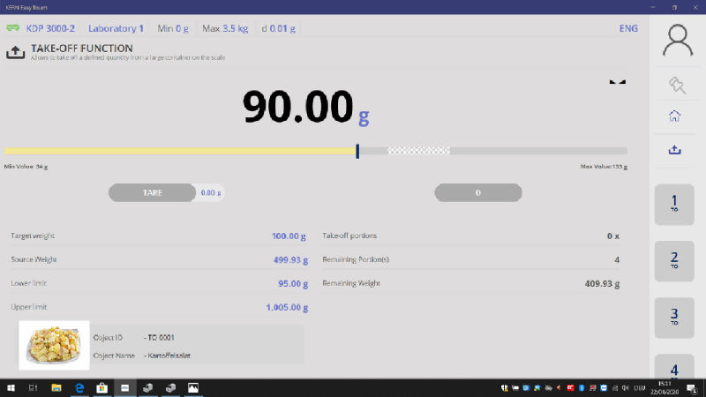Click the pin icon in sidebar
The width and height of the screenshot is (706, 397).
coord(676,85)
